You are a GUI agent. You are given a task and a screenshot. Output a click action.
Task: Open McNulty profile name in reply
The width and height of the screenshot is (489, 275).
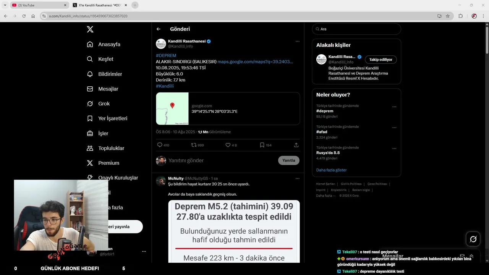(x=176, y=178)
